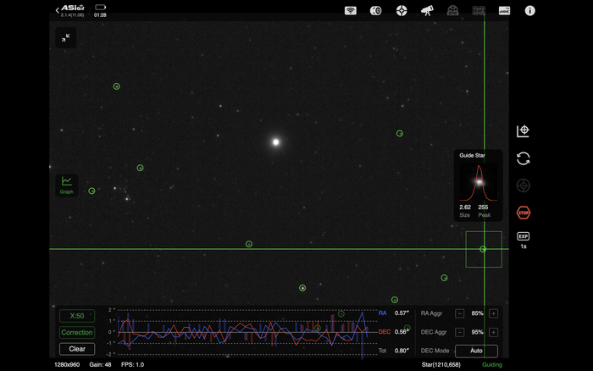
Task: Change the X:50 graph scale
Action: click(x=77, y=316)
